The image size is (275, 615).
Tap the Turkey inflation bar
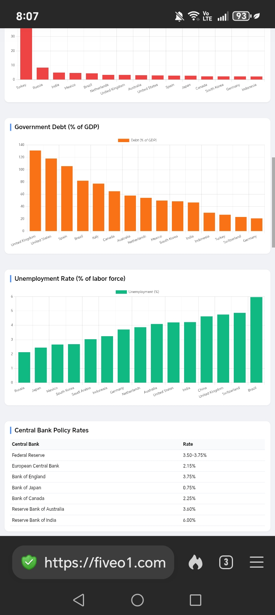point(26,54)
